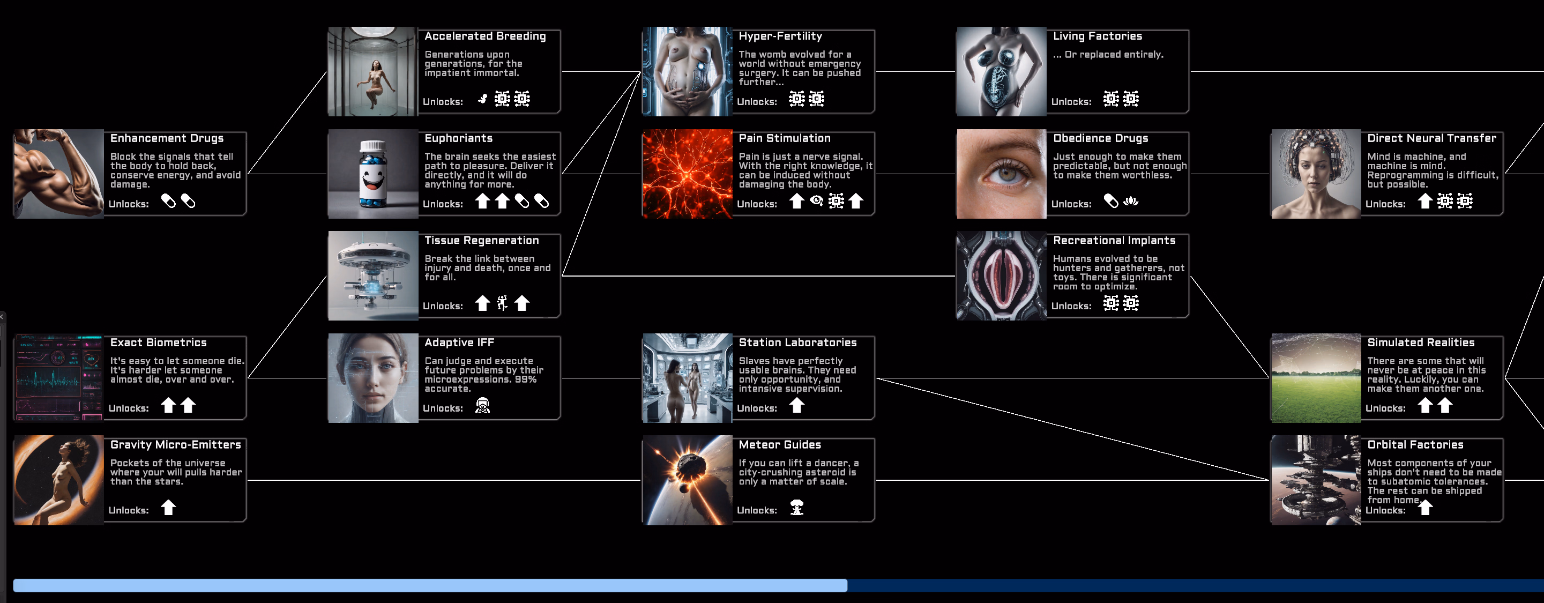1544x603 pixels.
Task: Click the dancing figure icon in Tissue Regeneration
Action: click(502, 303)
